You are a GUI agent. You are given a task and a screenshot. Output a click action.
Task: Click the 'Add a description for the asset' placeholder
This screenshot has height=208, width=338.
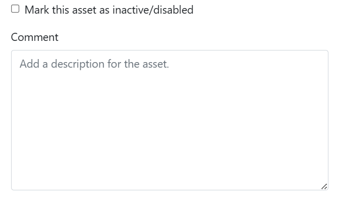[94, 64]
